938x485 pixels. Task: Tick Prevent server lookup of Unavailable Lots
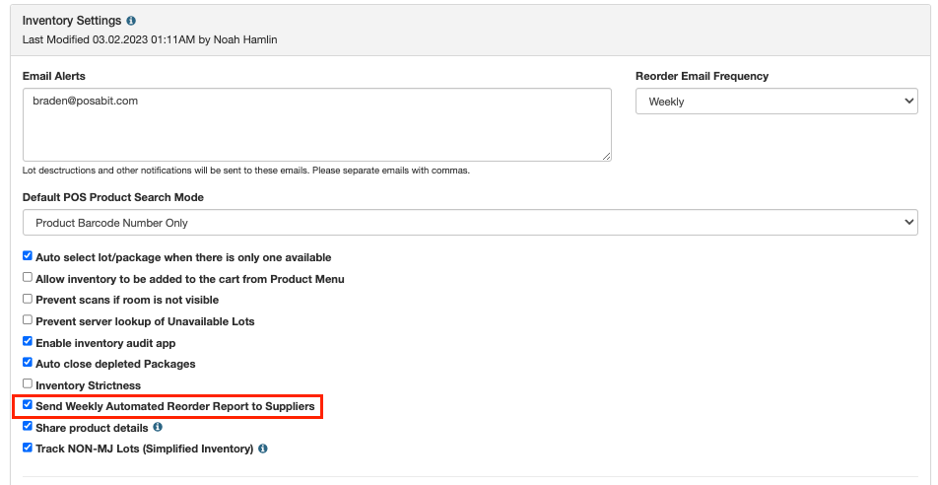click(x=28, y=319)
